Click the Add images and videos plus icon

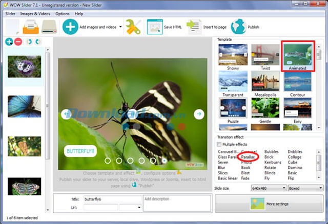(70, 27)
